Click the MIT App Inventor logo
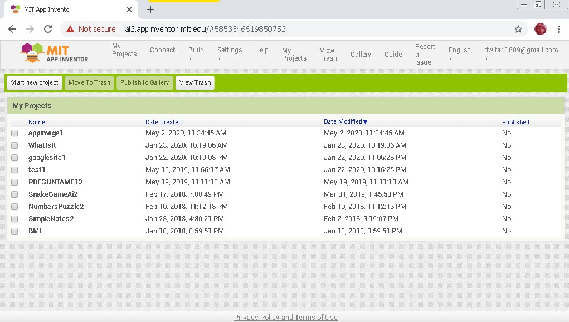The image size is (569, 322). point(55,53)
